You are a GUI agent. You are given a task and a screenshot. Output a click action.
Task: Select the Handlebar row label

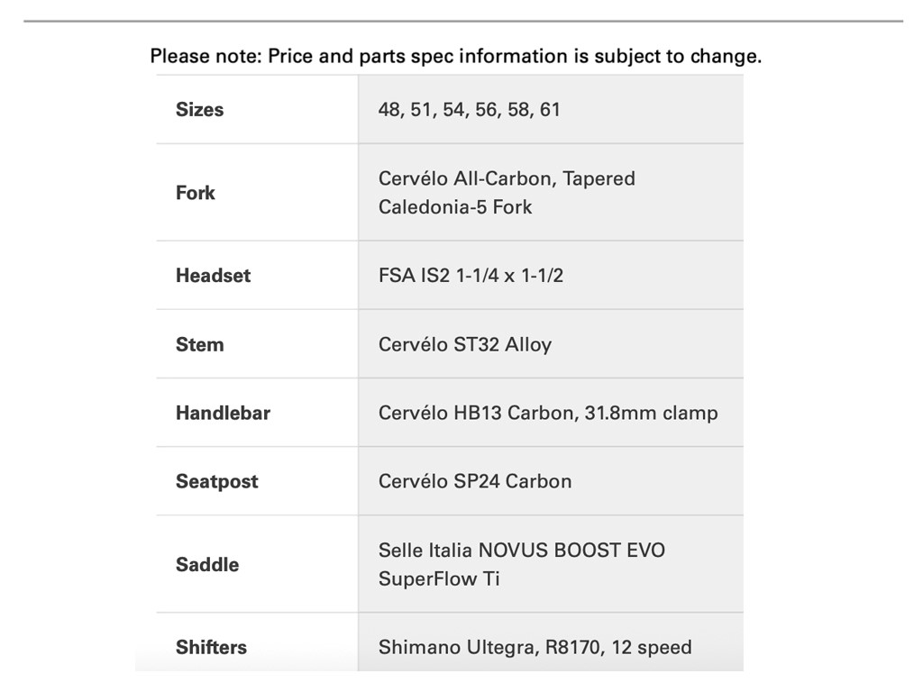tap(223, 413)
